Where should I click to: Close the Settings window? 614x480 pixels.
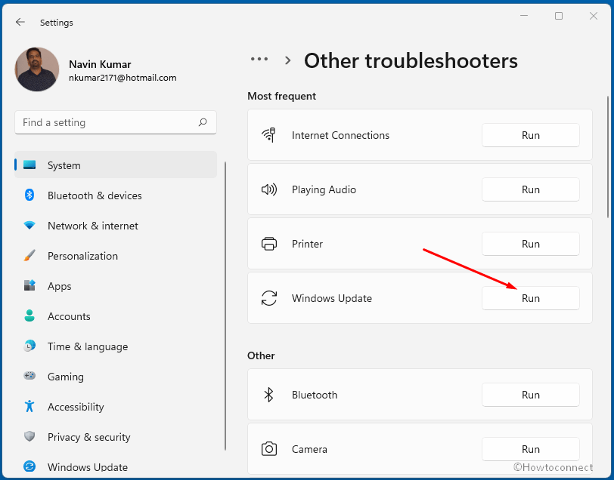(x=594, y=16)
